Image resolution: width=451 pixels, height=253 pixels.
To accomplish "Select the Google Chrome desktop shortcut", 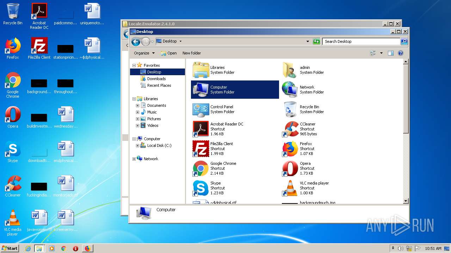I will (13, 85).
